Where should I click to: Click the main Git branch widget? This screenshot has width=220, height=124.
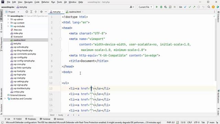211,123
